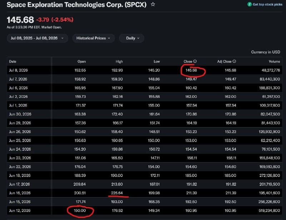This screenshot has height=220, width=286.
Task: Click the Date column header
Action: 13,61
